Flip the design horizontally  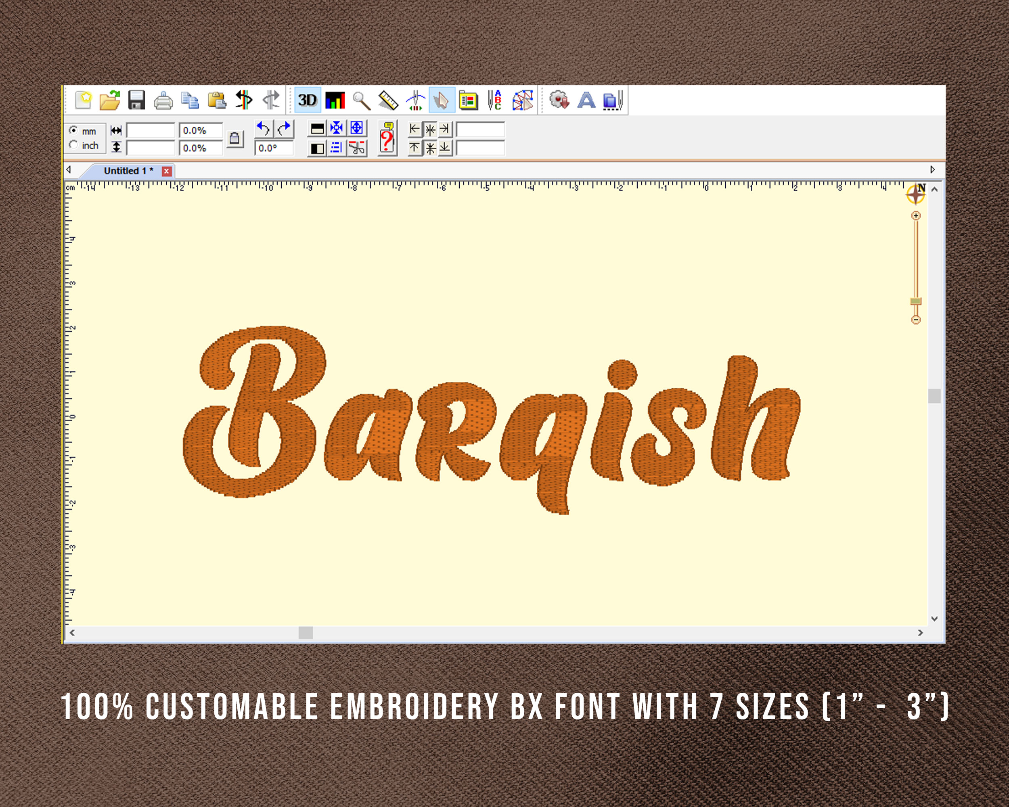(244, 100)
